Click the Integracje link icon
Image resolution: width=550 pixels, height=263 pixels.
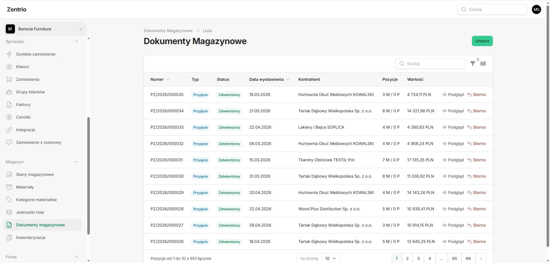9,130
